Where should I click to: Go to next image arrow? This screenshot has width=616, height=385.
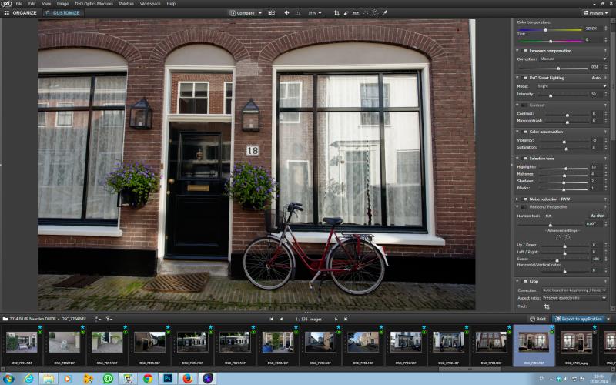336,319
